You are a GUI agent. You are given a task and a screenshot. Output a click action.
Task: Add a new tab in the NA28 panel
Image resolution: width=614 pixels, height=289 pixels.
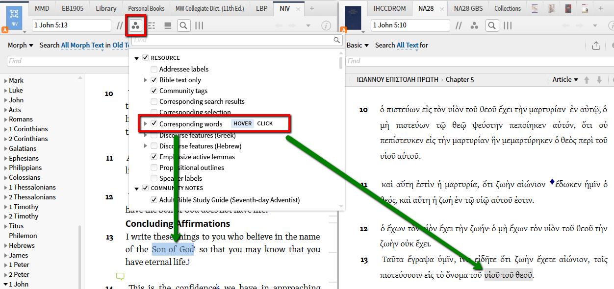pos(601,8)
